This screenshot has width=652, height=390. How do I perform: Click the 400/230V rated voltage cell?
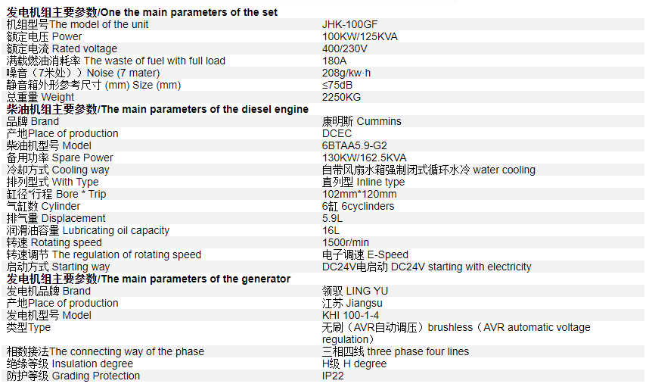point(345,48)
